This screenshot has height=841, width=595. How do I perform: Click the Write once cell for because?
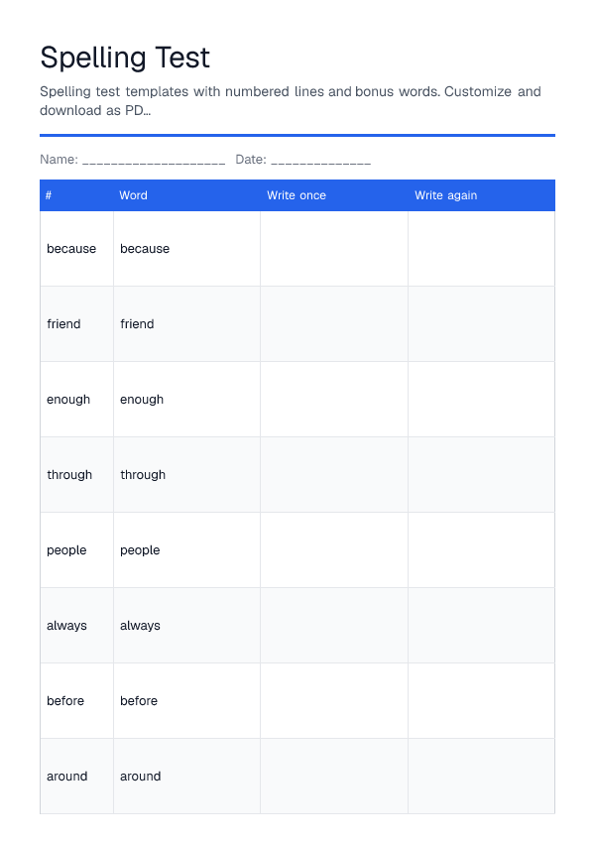tap(334, 249)
